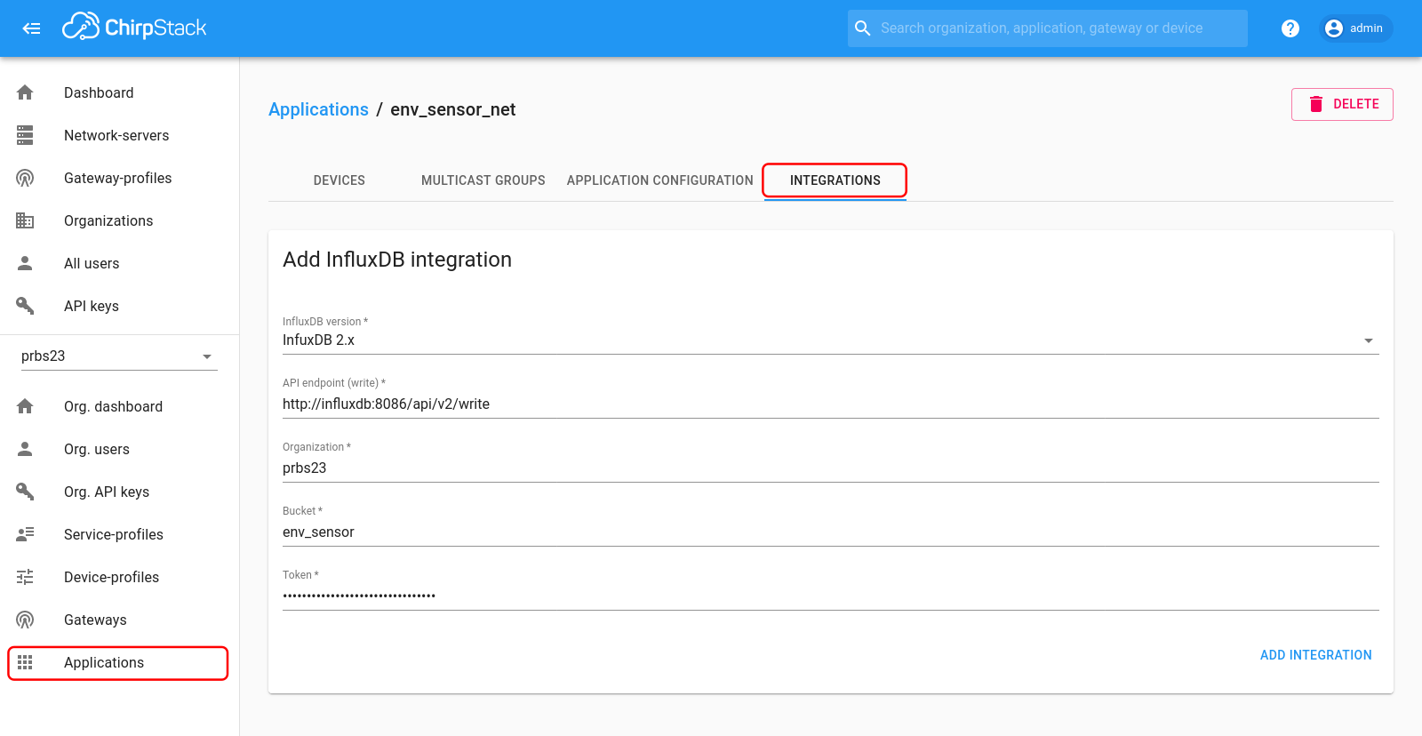Open Device-profiles
The image size is (1422, 736).
tap(119, 577)
